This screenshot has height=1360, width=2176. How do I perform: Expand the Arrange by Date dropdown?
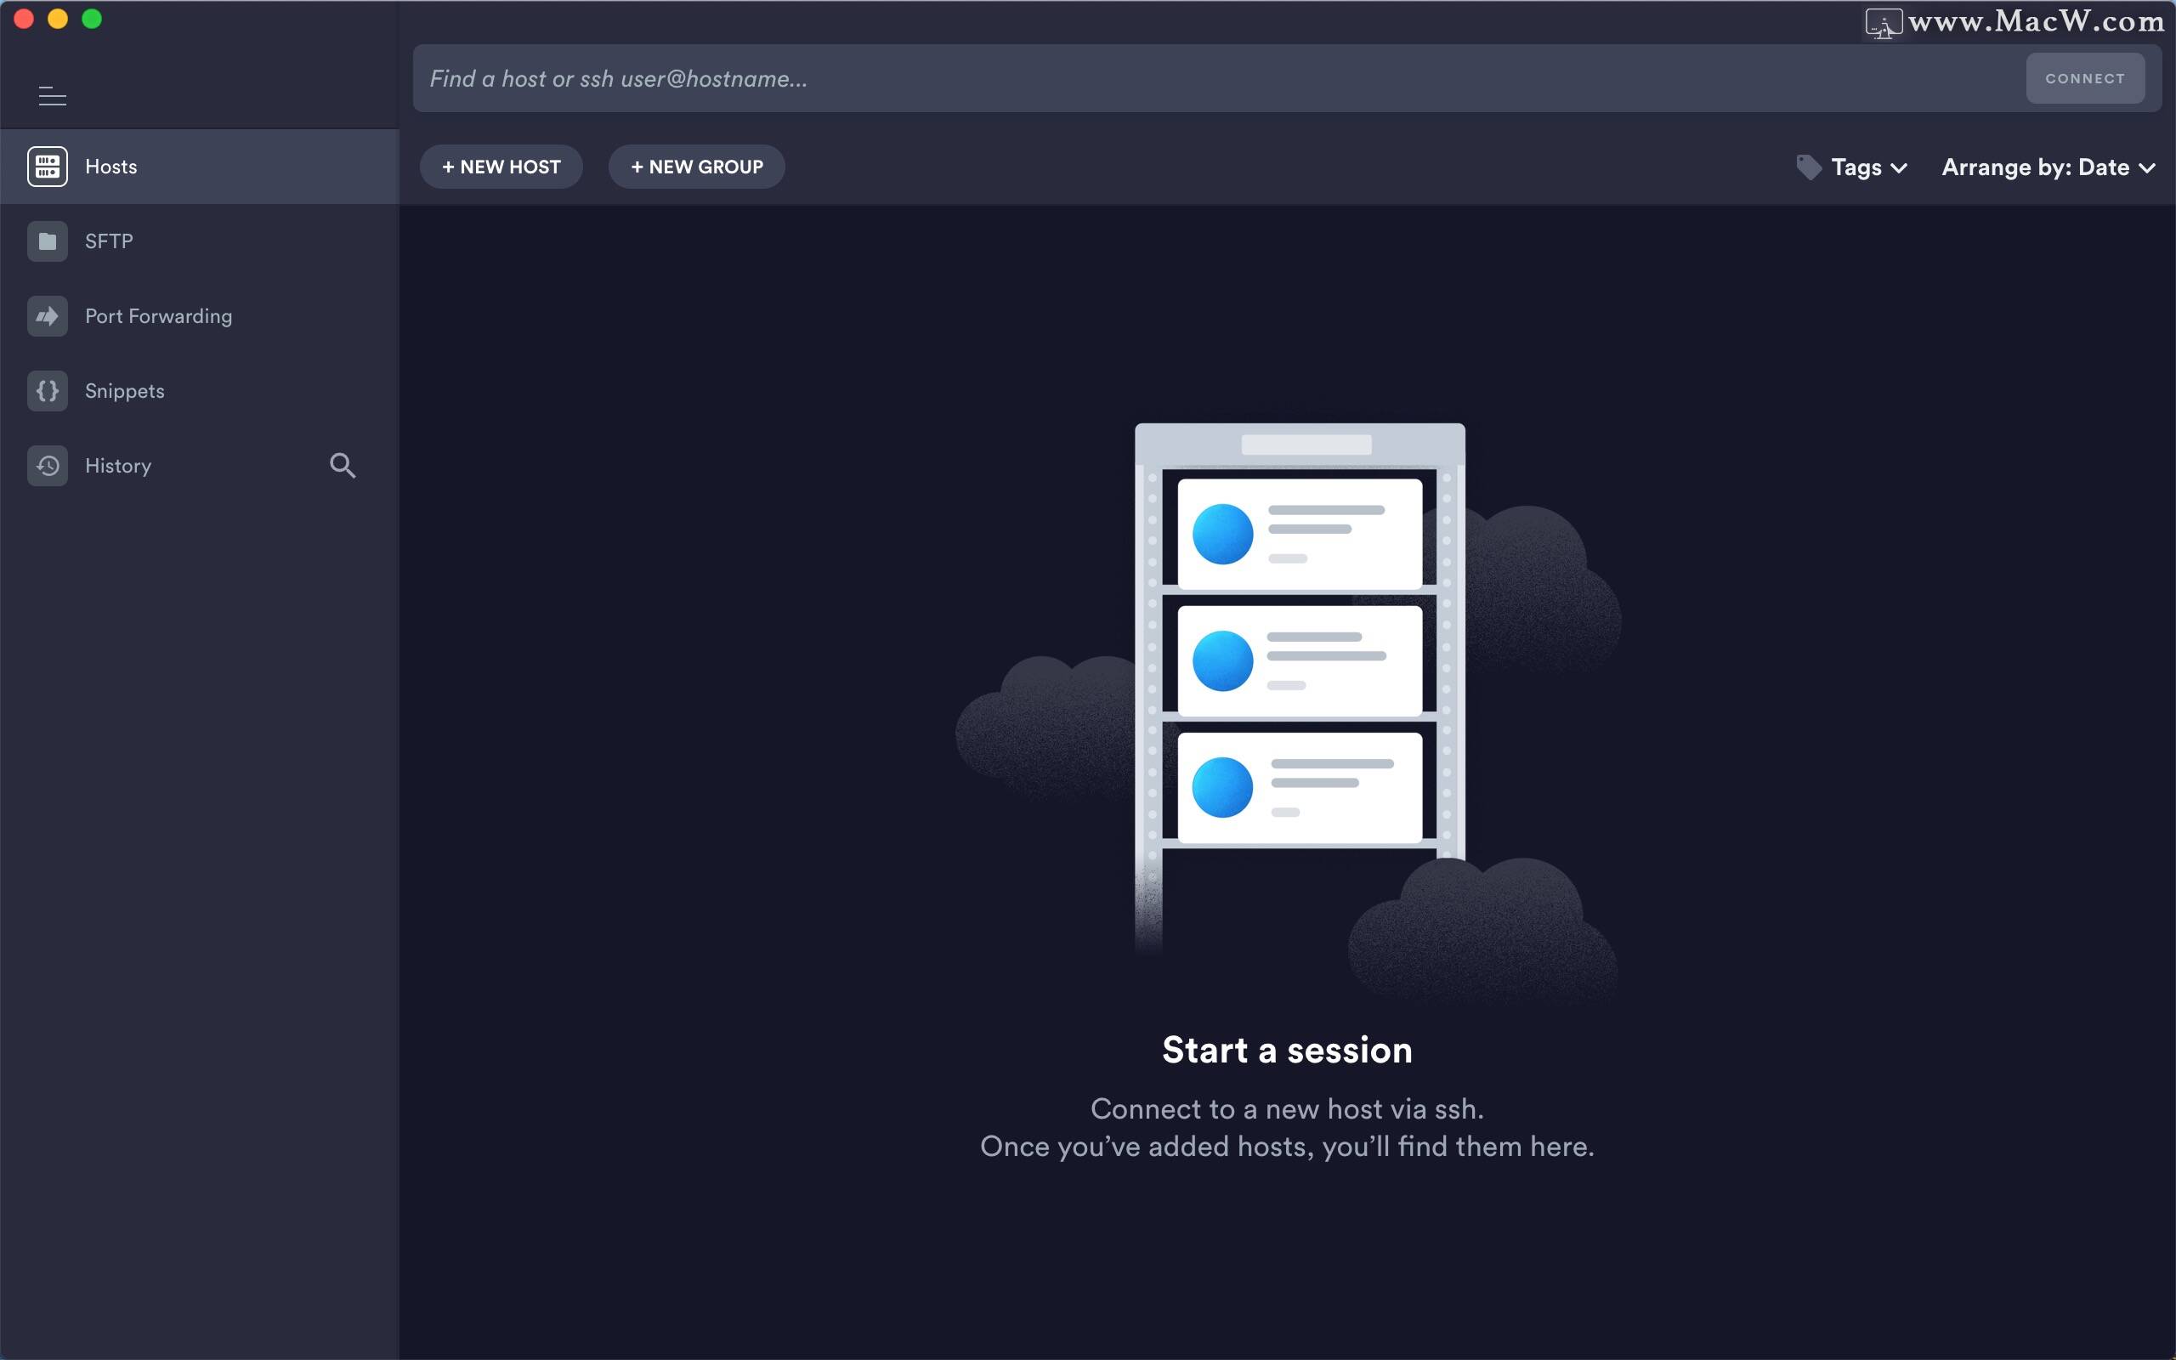click(2048, 166)
